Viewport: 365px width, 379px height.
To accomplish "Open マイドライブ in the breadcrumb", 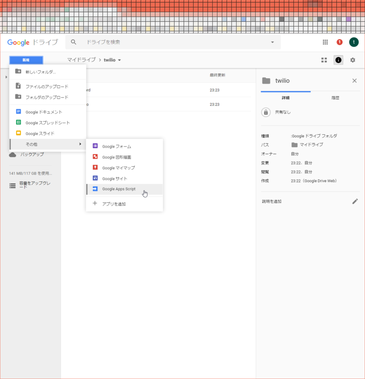I will tap(81, 60).
